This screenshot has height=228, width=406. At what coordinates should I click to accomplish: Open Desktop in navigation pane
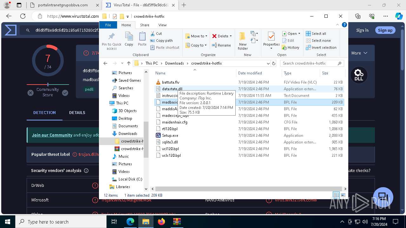pyautogui.click(x=122, y=118)
